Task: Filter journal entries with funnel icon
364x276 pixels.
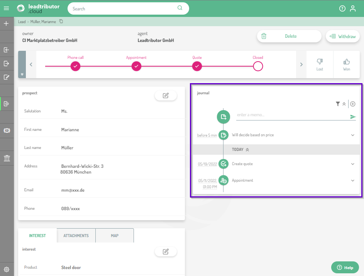Action: 338,104
